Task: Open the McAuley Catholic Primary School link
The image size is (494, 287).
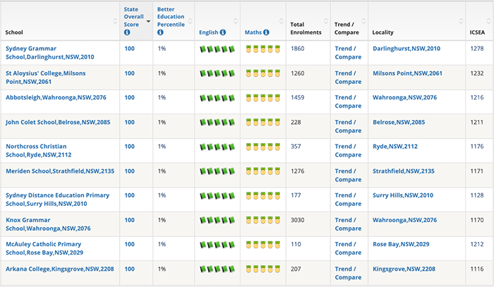Action: (44, 248)
